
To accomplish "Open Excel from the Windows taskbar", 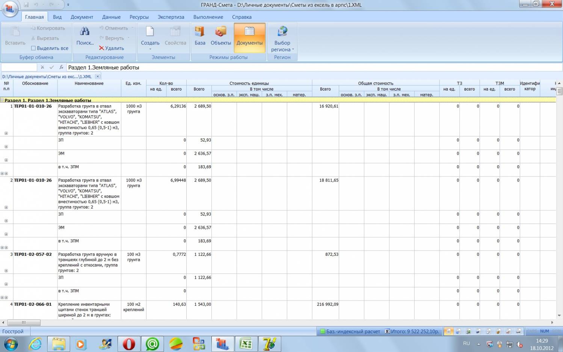I will 246,344.
